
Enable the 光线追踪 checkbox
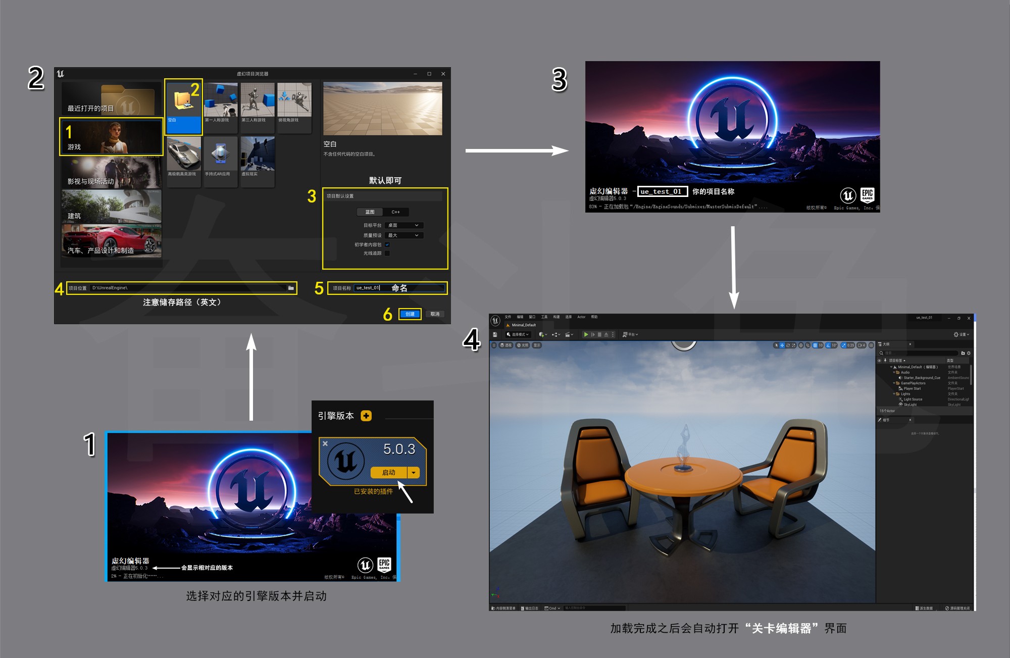coord(387,253)
